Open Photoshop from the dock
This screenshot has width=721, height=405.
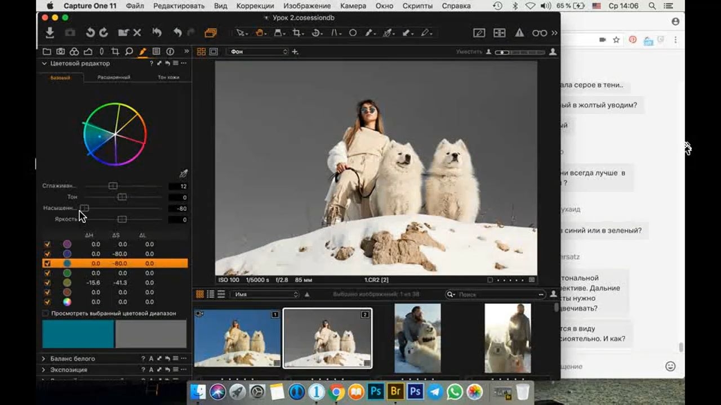click(376, 391)
